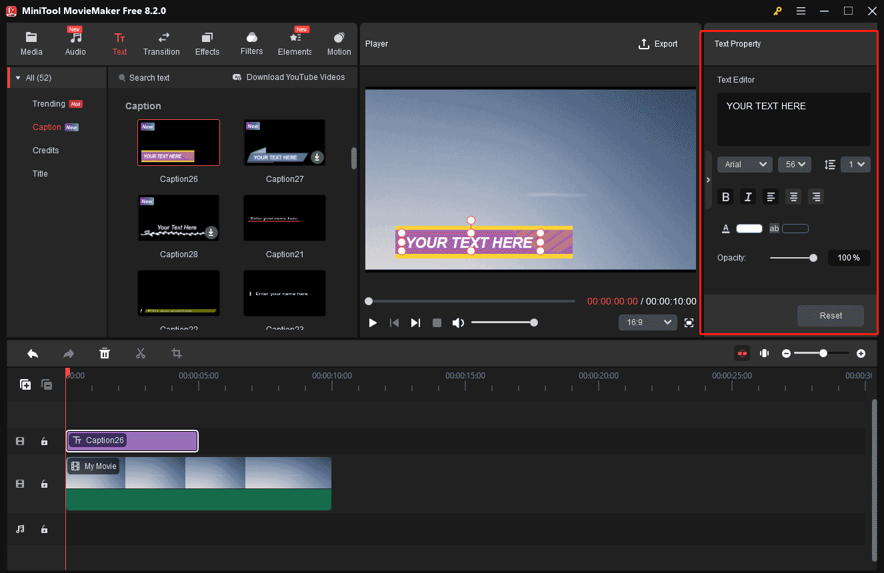Open the Audio tab
The width and height of the screenshot is (884, 573).
coord(75,44)
